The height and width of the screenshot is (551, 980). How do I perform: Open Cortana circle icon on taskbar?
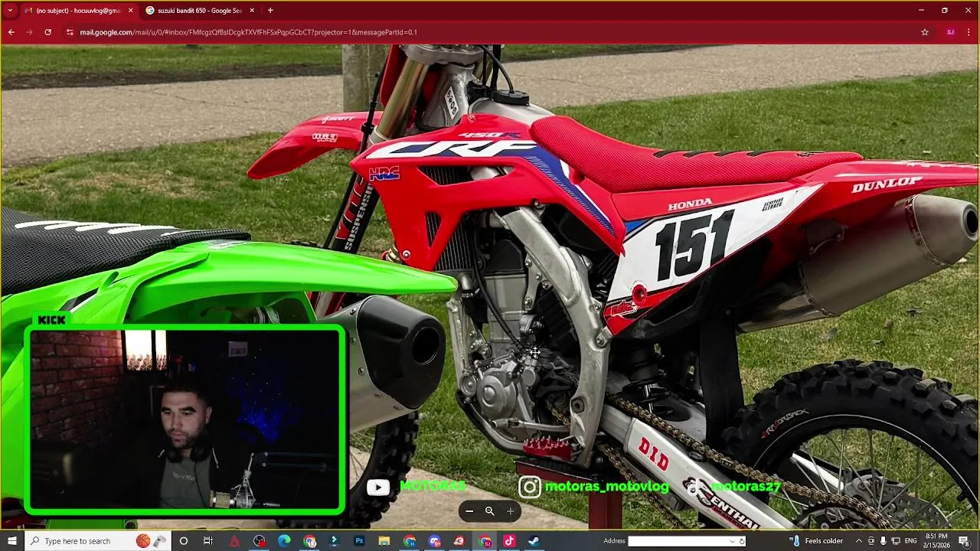pyautogui.click(x=184, y=541)
